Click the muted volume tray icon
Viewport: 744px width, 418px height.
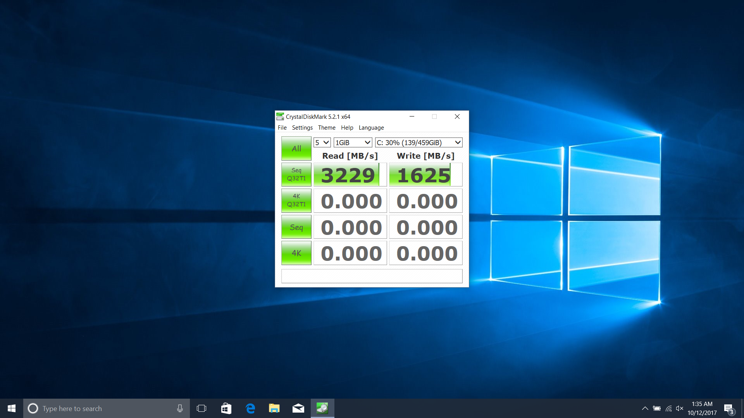(679, 408)
